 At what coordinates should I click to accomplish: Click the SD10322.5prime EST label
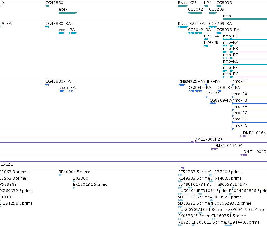[x=194, y=204]
